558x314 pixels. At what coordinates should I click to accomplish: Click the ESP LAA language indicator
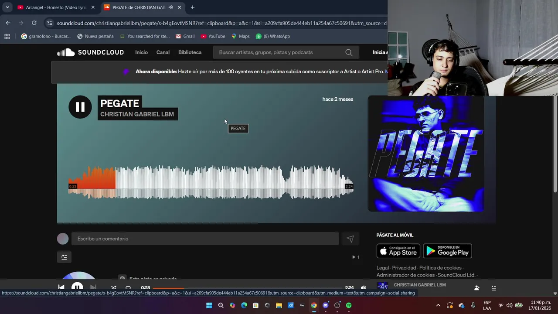coord(487,305)
